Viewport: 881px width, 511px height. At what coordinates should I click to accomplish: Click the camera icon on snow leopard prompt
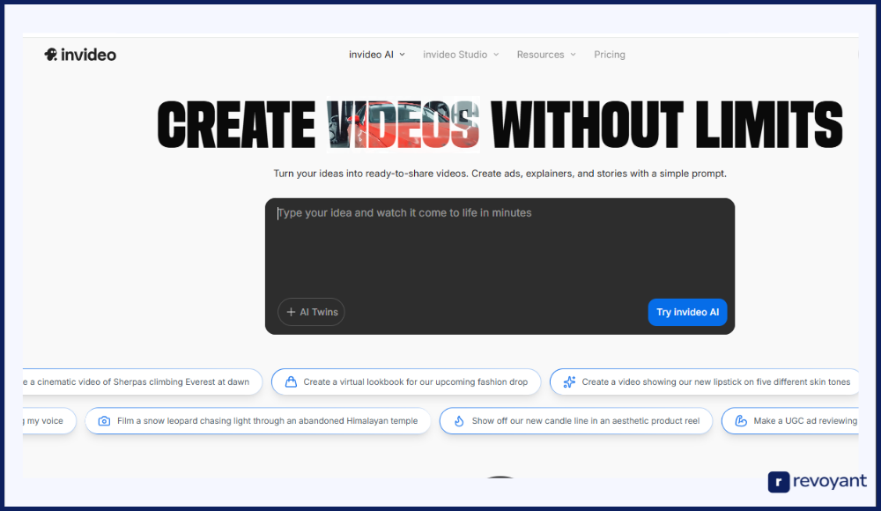point(104,421)
